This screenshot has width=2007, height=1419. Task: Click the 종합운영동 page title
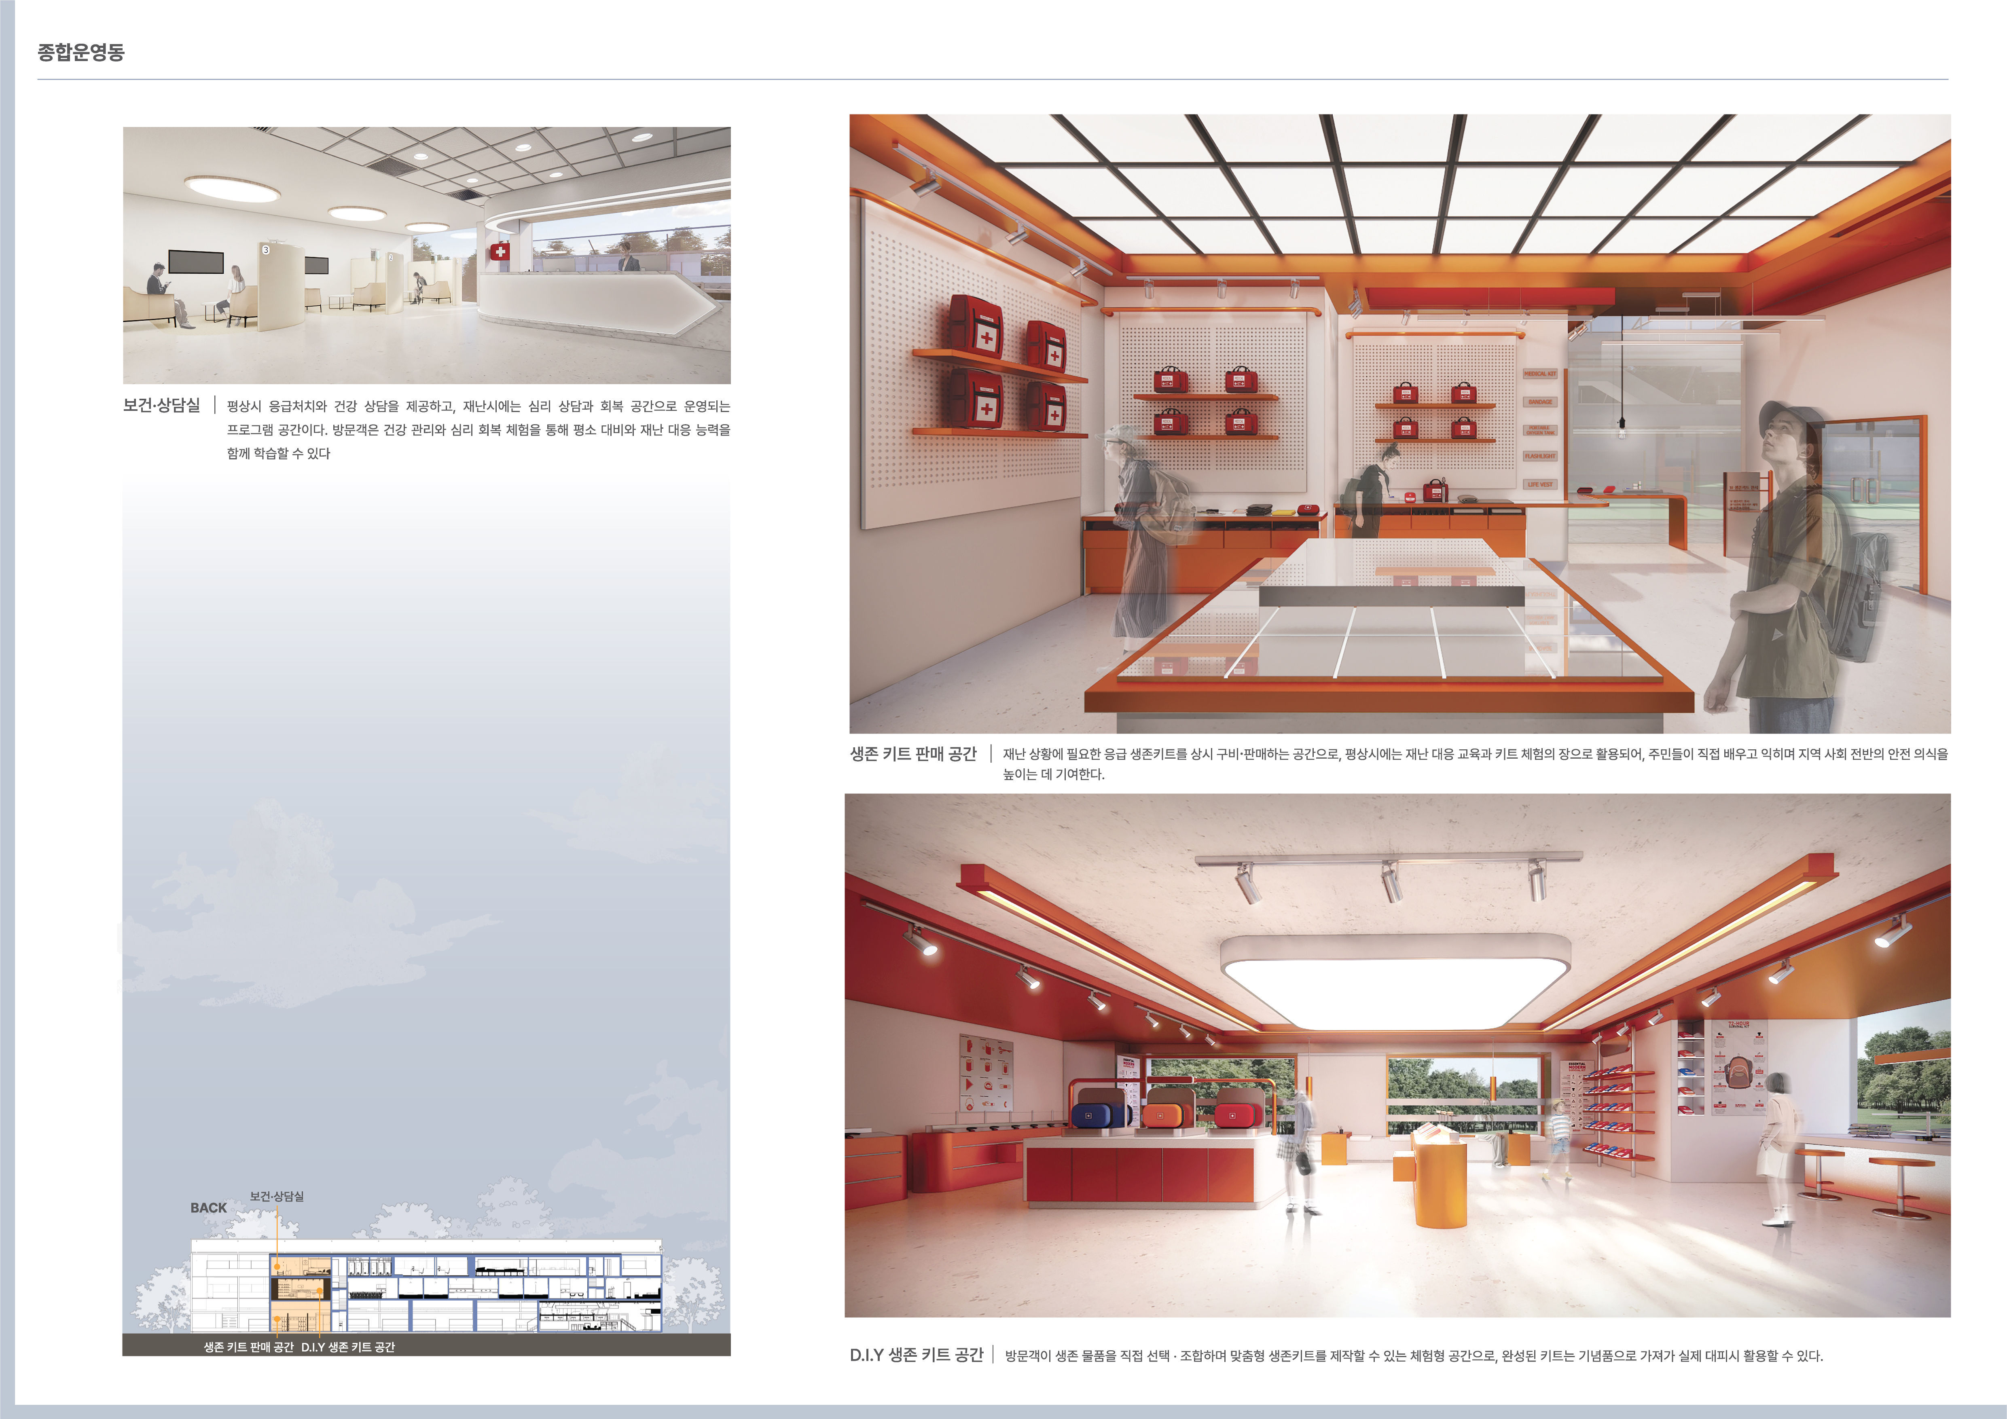pos(80,53)
